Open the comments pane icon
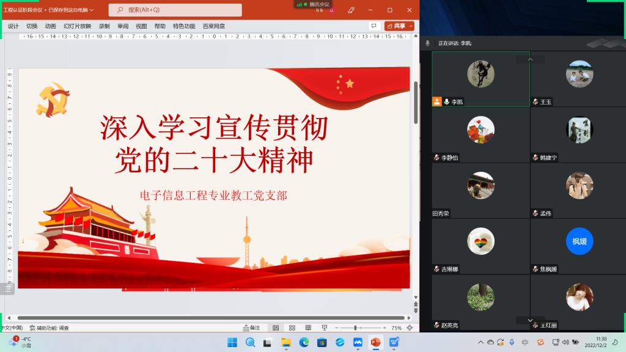Viewport: 626px width, 352px height. coord(374,26)
